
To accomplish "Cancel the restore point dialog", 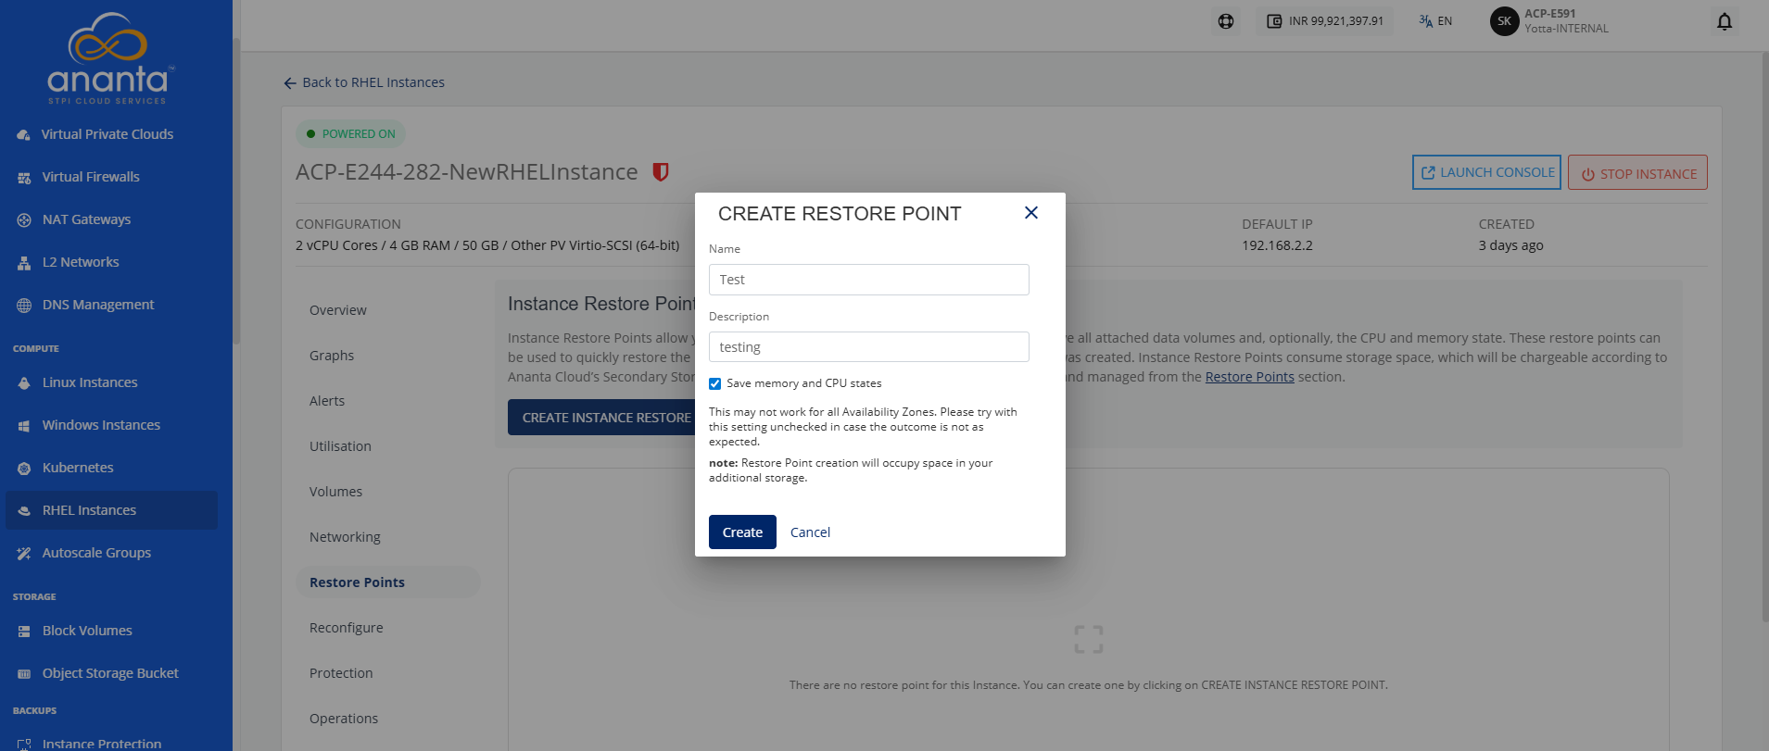I will coord(810,532).
